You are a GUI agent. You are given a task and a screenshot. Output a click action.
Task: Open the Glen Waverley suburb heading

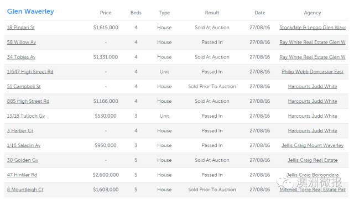coord(30,12)
